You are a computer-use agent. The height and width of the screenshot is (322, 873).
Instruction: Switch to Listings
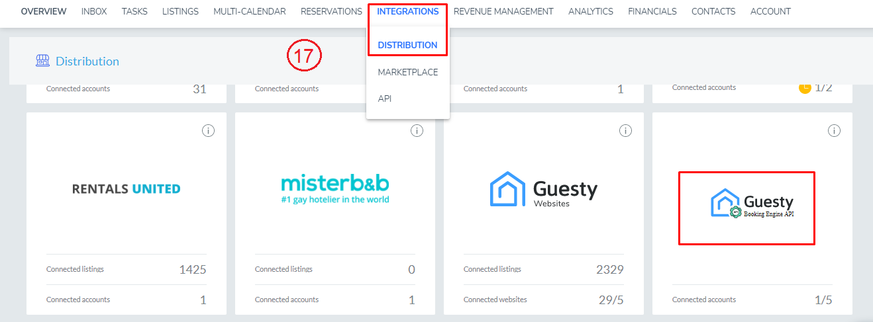click(x=181, y=11)
